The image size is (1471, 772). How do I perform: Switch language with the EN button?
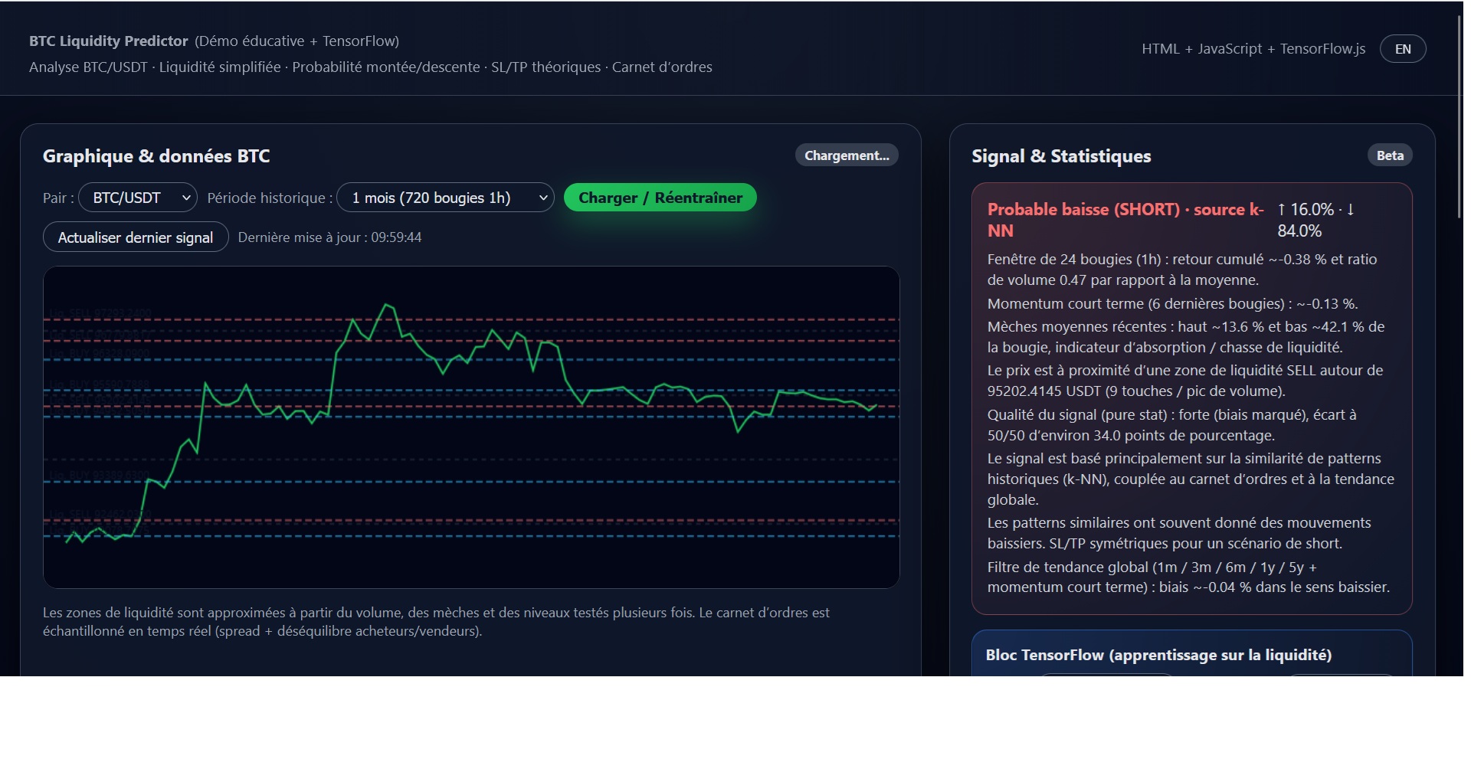tap(1402, 49)
